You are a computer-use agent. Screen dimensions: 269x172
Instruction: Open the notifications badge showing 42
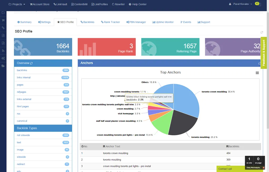click(257, 3)
